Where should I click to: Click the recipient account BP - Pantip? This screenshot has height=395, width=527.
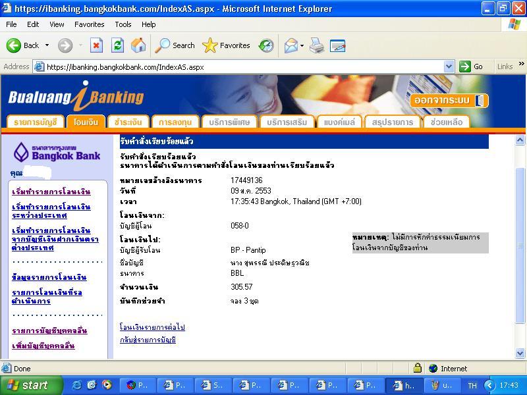(248, 250)
